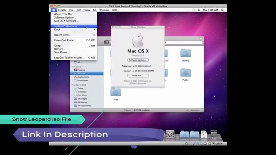Click the Time Machine clock icon in menu bar
276x155 pixels.
[x=194, y=10]
